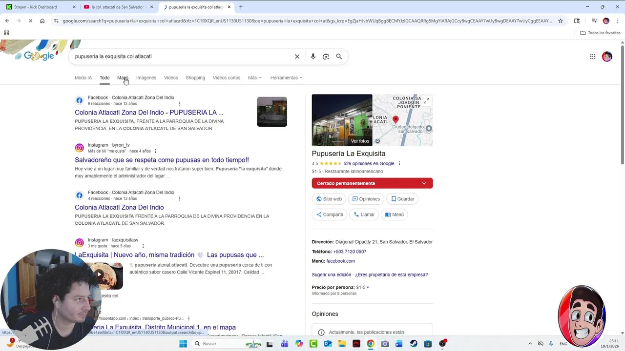The width and height of the screenshot is (625, 351).
Task: Clear the search box with the X icon
Action: [297, 57]
